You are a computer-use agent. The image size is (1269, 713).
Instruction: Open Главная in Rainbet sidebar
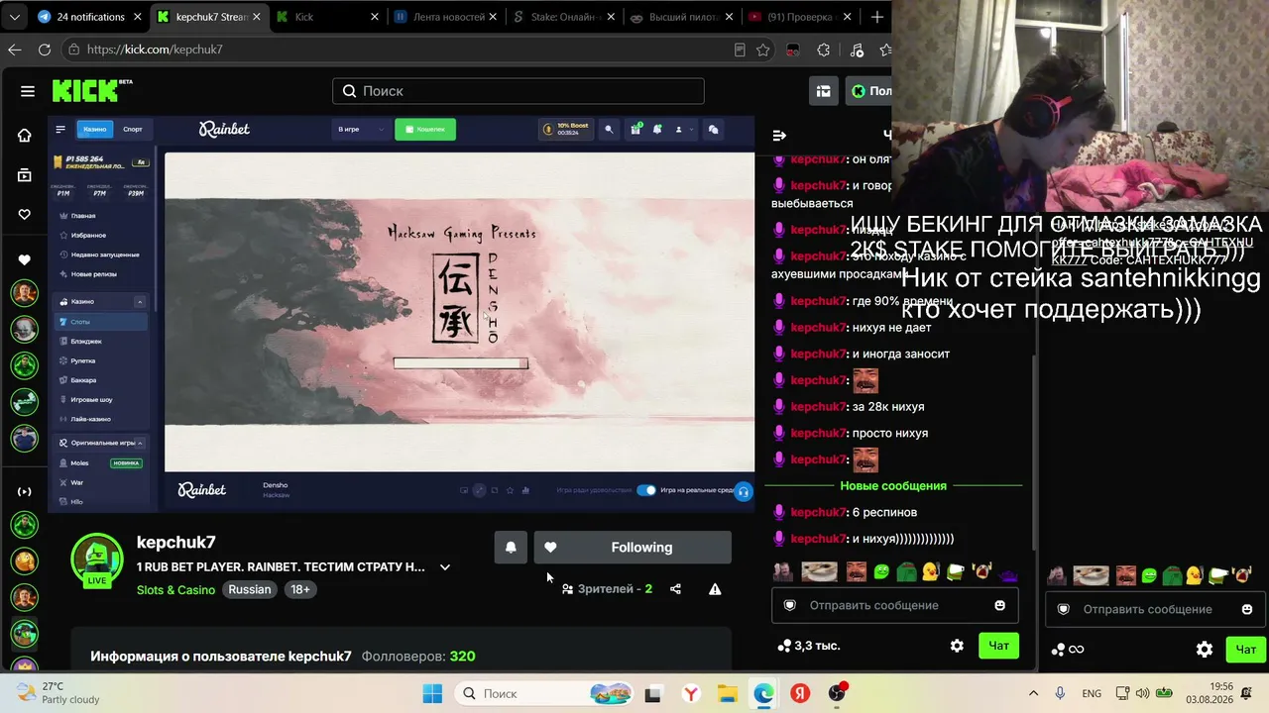pyautogui.click(x=100, y=216)
